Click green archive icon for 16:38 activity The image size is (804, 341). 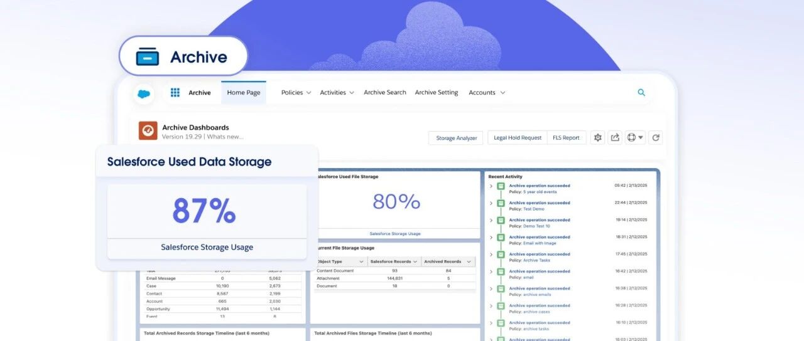501,289
